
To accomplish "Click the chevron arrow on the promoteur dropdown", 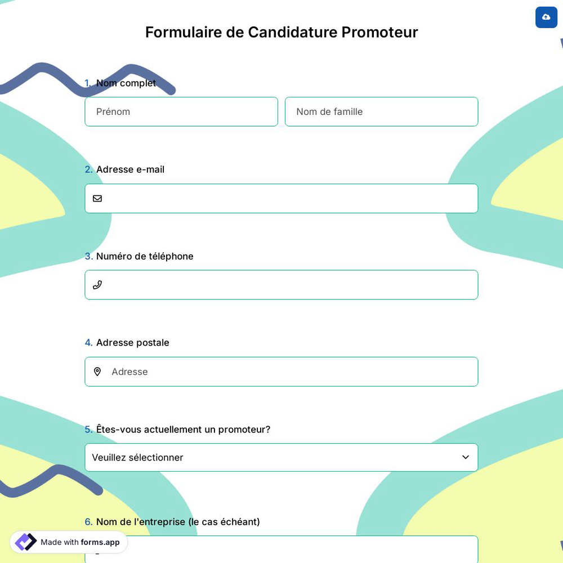I will [466, 457].
